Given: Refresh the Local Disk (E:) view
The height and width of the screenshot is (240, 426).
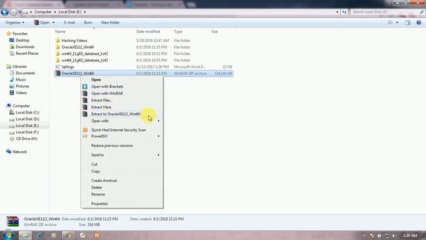Looking at the screenshot, I should click(344, 12).
